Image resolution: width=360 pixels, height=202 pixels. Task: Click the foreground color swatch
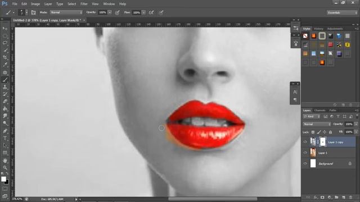(3, 179)
